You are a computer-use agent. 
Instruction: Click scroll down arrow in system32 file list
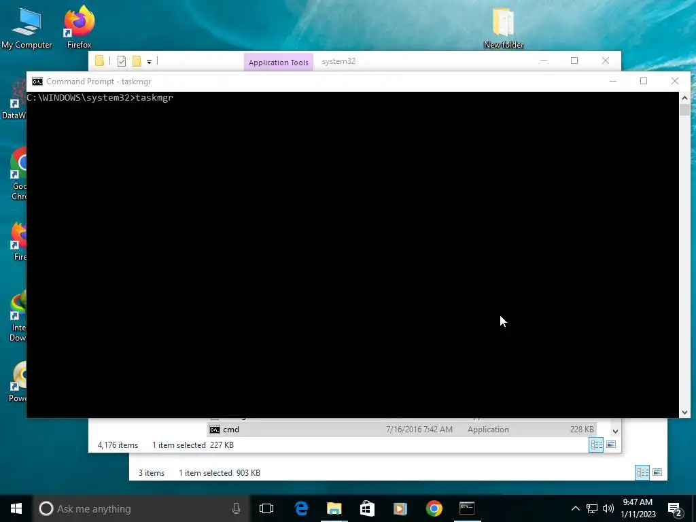tap(615, 431)
